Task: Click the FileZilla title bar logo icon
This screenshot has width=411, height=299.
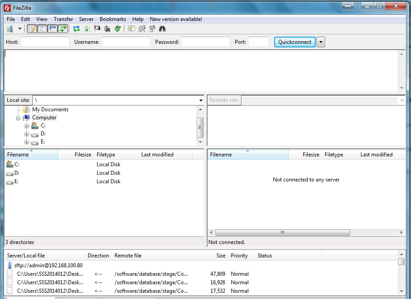Action: click(7, 8)
